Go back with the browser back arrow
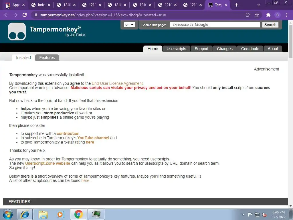This screenshot has width=293, height=220. tap(6, 15)
